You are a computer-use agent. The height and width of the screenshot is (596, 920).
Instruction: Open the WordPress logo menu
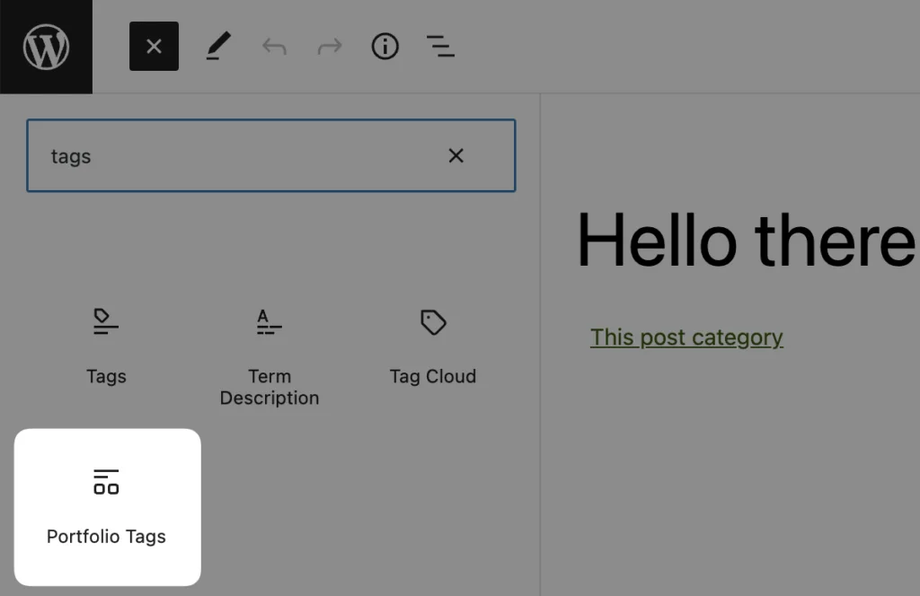pyautogui.click(x=46, y=47)
